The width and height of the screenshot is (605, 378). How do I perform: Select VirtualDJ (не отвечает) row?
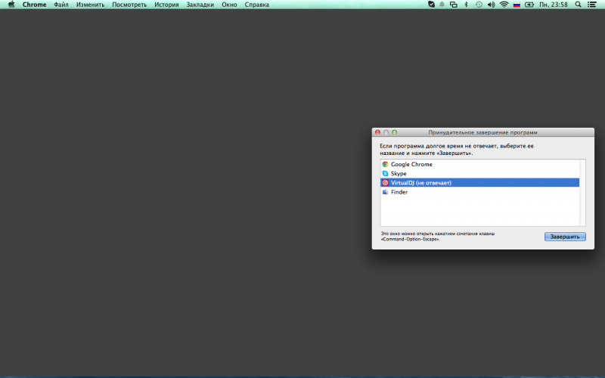480,183
